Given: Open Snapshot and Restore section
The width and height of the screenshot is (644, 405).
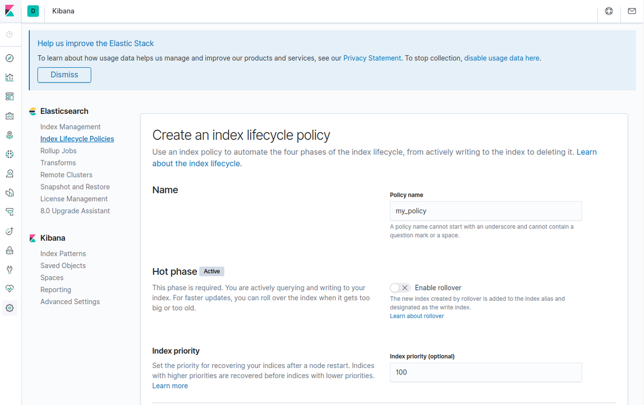Looking at the screenshot, I should click(75, 186).
